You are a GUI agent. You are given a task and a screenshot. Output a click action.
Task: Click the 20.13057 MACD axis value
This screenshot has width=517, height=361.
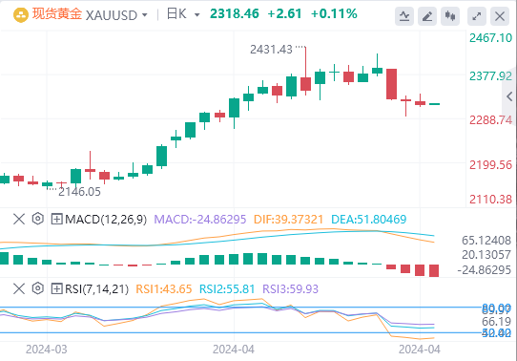pyautogui.click(x=486, y=255)
